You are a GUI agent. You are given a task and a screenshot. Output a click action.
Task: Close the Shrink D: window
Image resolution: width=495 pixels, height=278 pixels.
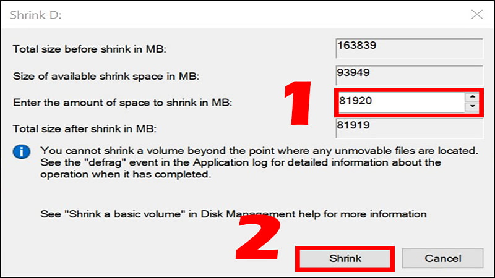point(476,14)
